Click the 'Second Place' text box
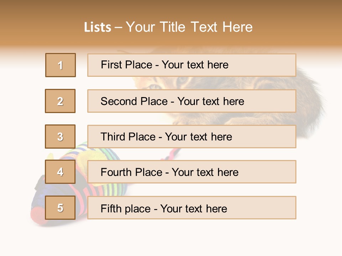 coord(192,101)
